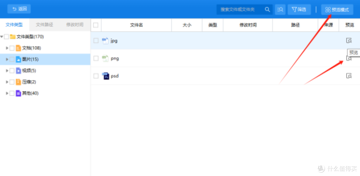The width and height of the screenshot is (360, 176).
Task: Sort by 修改时间 column header
Action: tap(248, 25)
